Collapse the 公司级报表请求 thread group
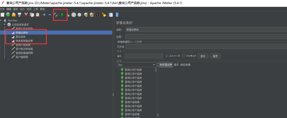Viewport: 287px width, 118px height. pyautogui.click(x=5, y=25)
